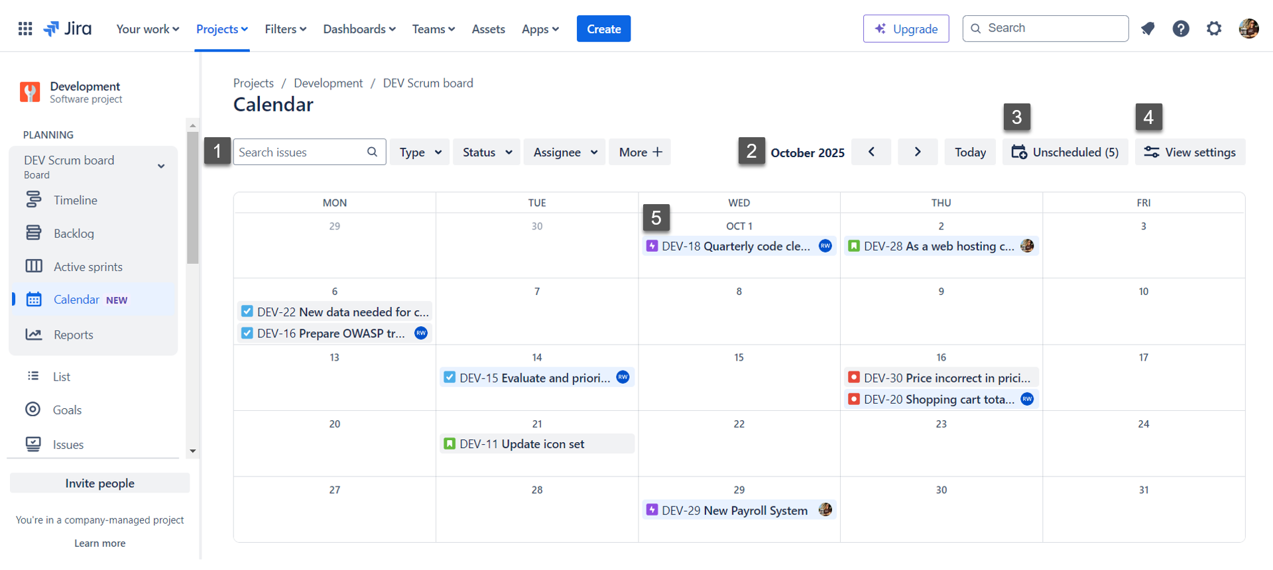
Task: Go to next month arrow
Action: [918, 152]
